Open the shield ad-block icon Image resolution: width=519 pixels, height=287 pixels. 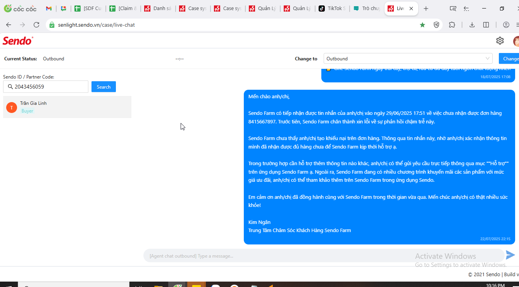pyautogui.click(x=436, y=25)
